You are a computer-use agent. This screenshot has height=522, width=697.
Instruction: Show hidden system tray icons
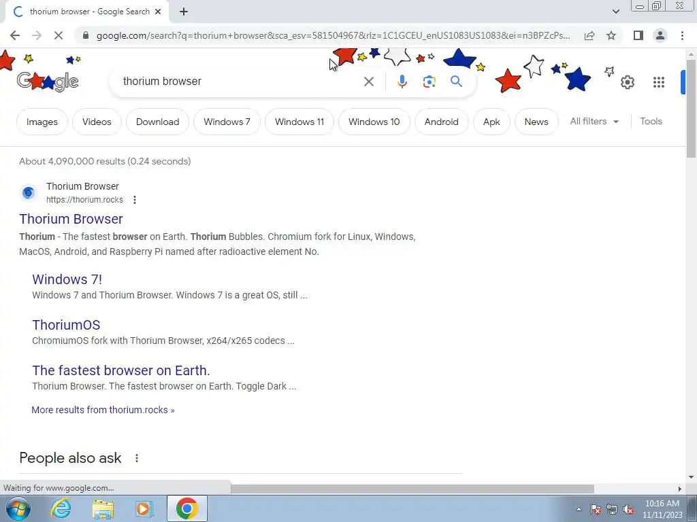click(x=579, y=509)
